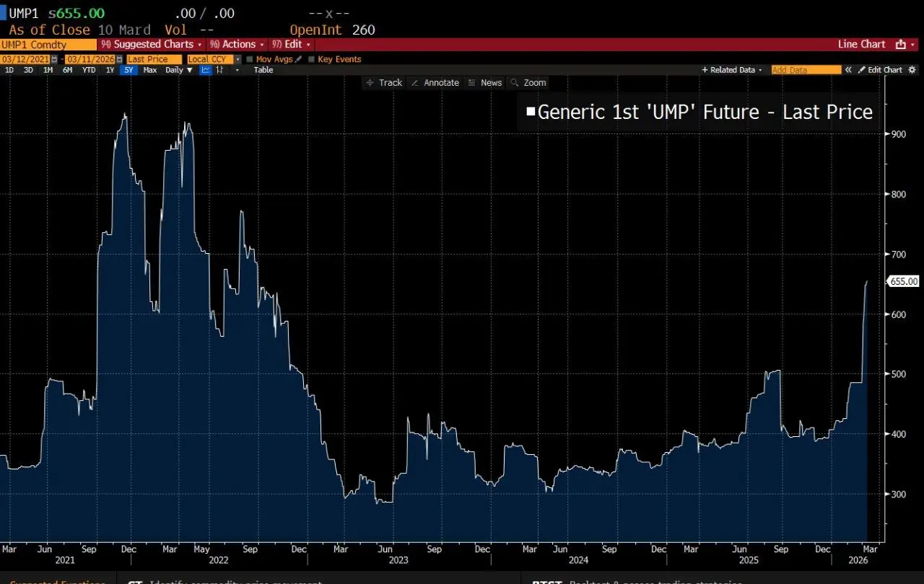The image size is (924, 584).
Task: Open the Daily periodicity dropdown
Action: 179,70
